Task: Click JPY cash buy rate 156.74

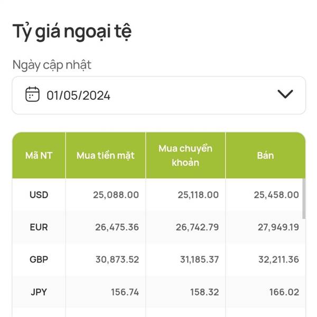Action: click(x=125, y=292)
